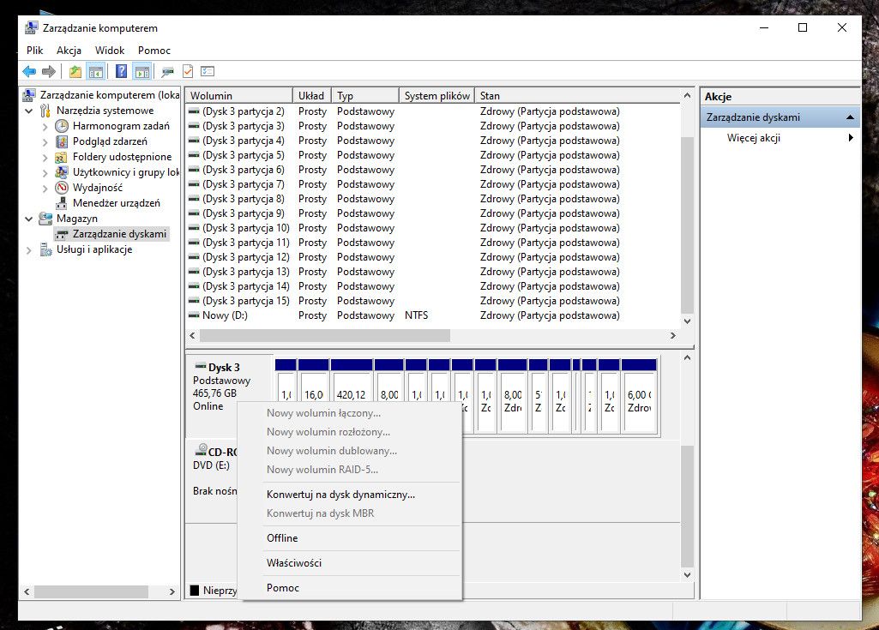The image size is (879, 630).
Task: Click the document with checkmark toolbar icon
Action: point(188,71)
